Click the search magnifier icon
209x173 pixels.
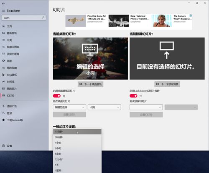[x=43, y=18]
